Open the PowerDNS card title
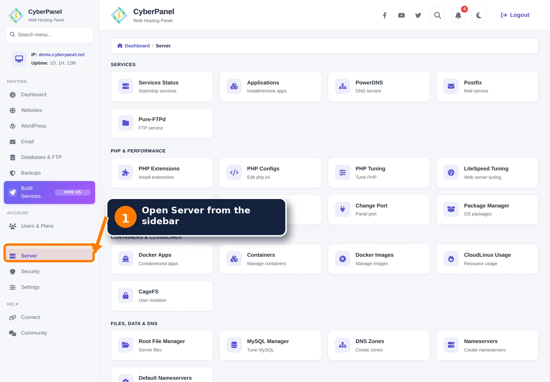 click(369, 83)
